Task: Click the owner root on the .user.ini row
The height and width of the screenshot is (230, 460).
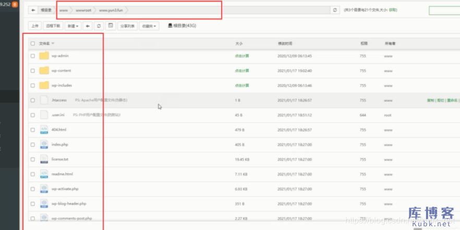Action: pos(388,115)
